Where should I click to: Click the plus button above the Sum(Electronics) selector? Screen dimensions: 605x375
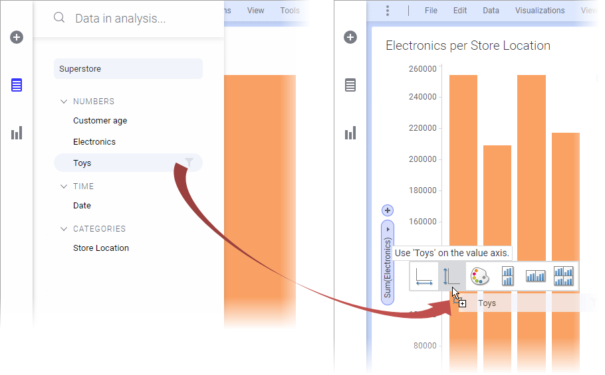coord(388,210)
